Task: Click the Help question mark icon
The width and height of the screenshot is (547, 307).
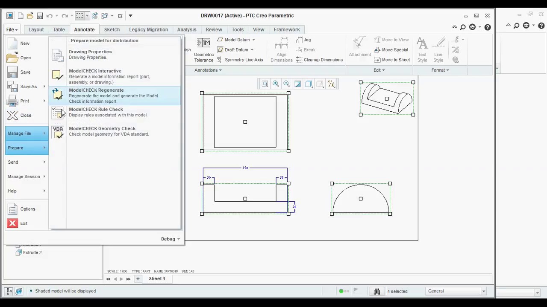Action: 488,27
